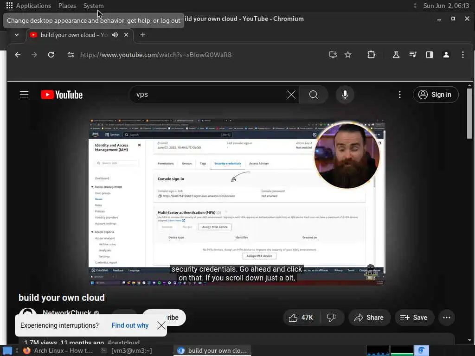View site information icon in address bar
This screenshot has height=356, width=475.
(71, 55)
